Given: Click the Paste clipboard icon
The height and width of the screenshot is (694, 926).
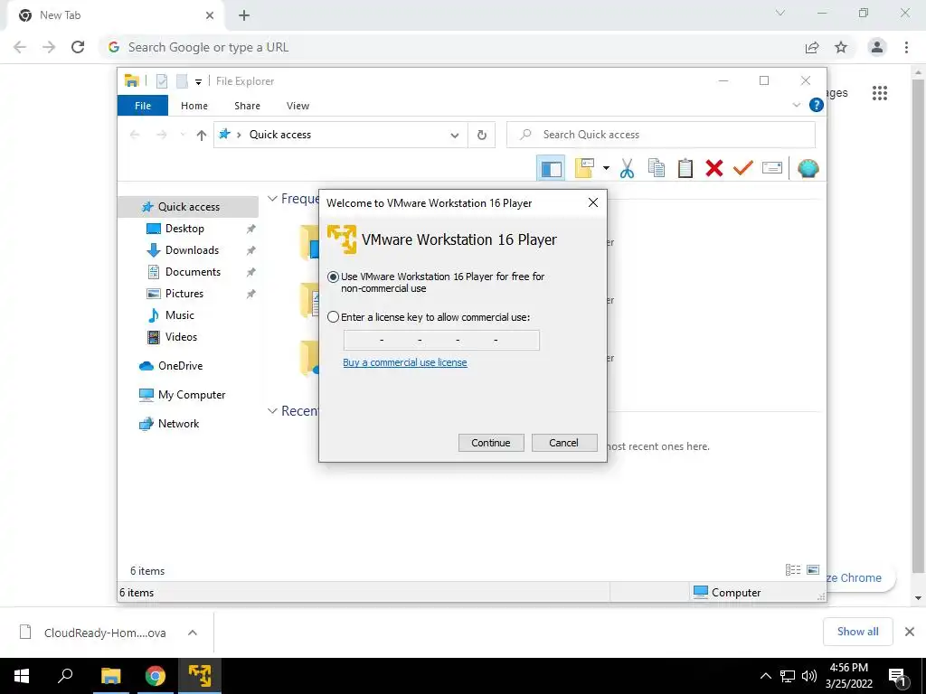Looking at the screenshot, I should coord(685,168).
